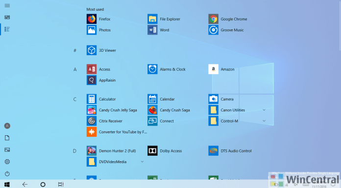Viewport: 341px width, 188px height.
Task: Select the Most used heading
Action: [x=95, y=9]
